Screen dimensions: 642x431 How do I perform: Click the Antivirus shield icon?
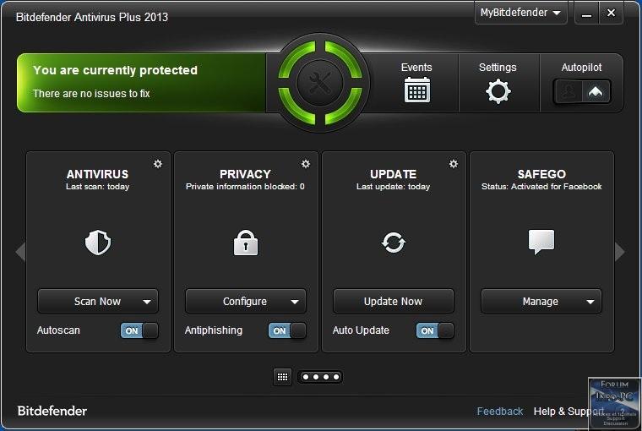click(x=98, y=243)
